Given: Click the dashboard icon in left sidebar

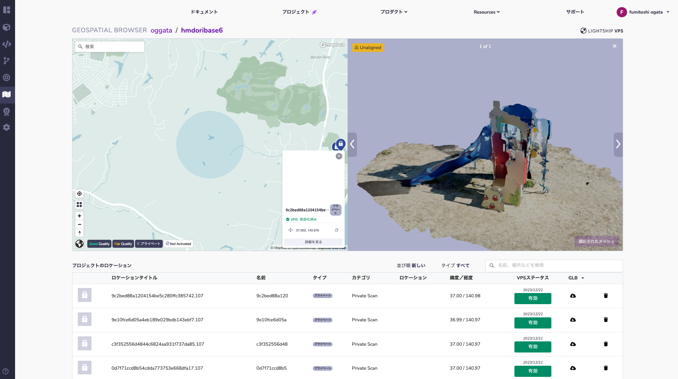Looking at the screenshot, I should click(x=6, y=10).
